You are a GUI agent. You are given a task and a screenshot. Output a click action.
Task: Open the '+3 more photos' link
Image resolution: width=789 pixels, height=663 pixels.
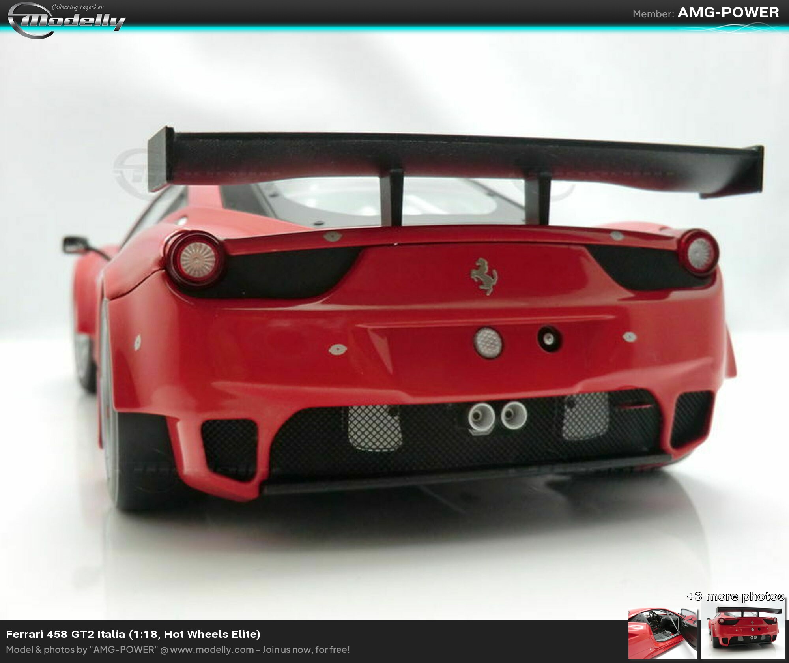(x=735, y=596)
